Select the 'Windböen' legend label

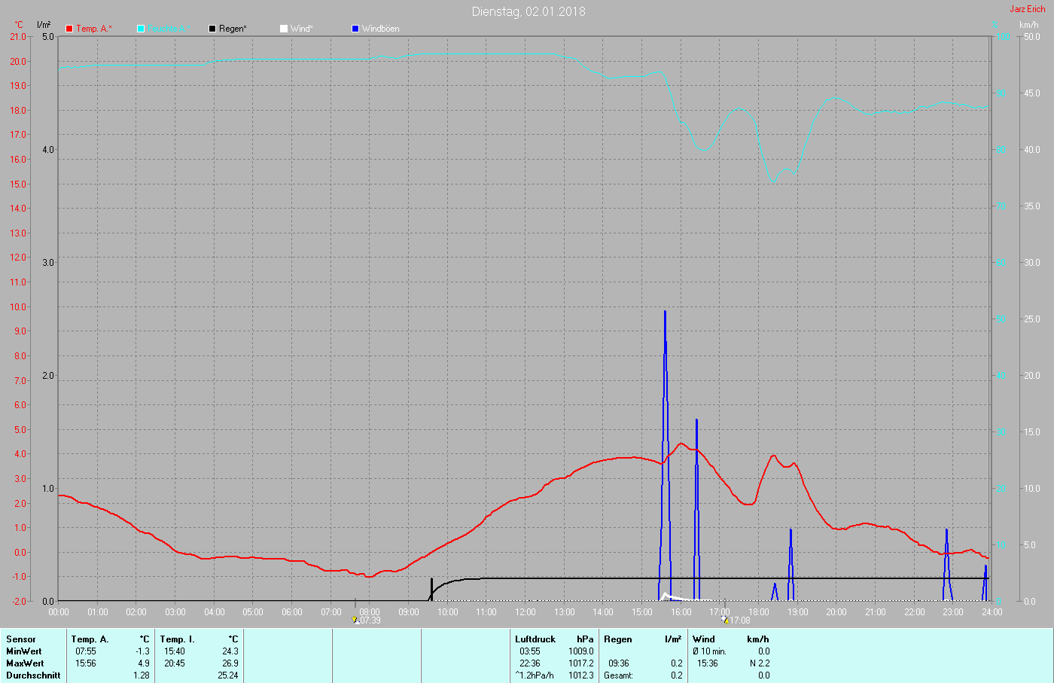pos(381,29)
